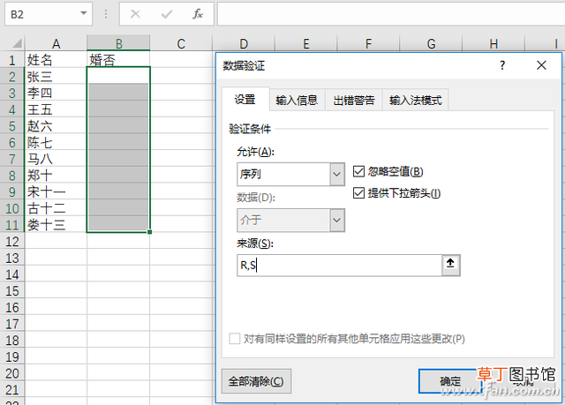
Task: Click the Name Box showing B2
Action: (x=41, y=14)
